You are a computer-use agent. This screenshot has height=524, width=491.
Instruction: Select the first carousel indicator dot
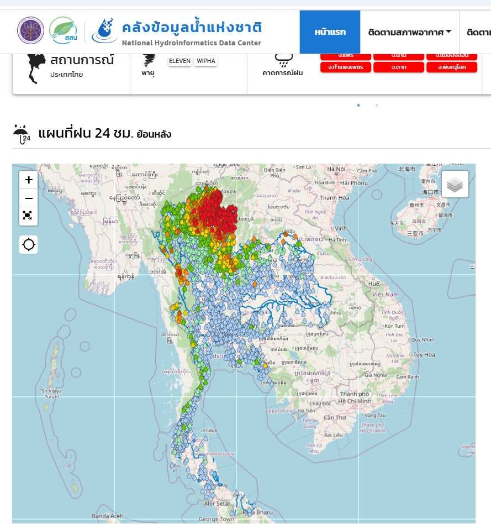tap(358, 105)
